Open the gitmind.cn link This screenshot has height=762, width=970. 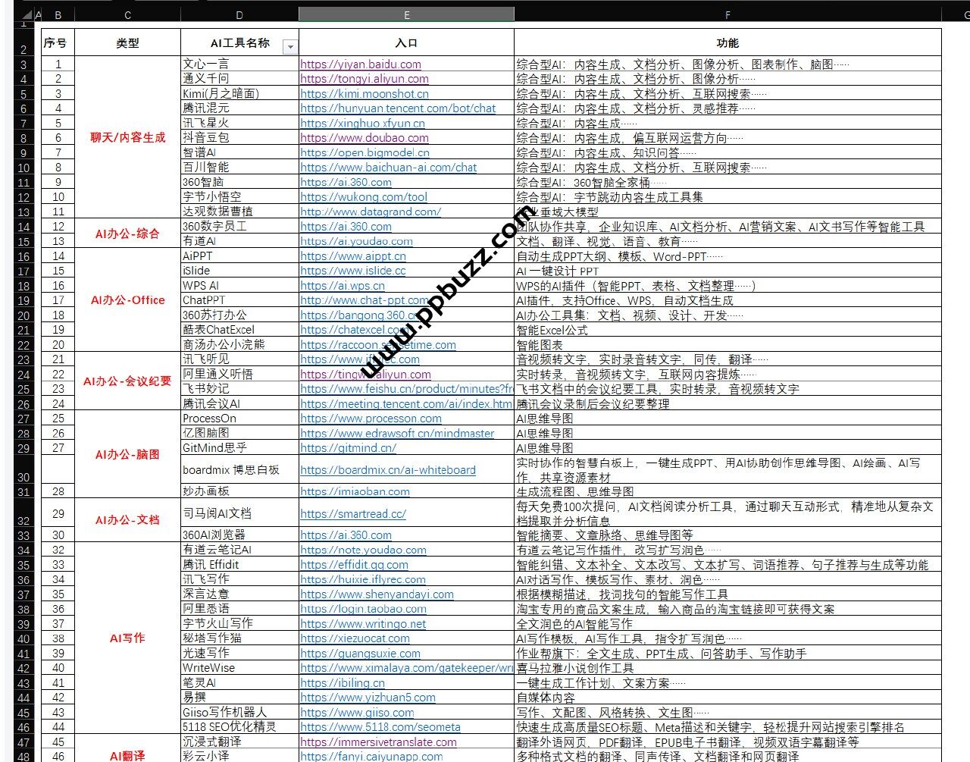pyautogui.click(x=349, y=447)
